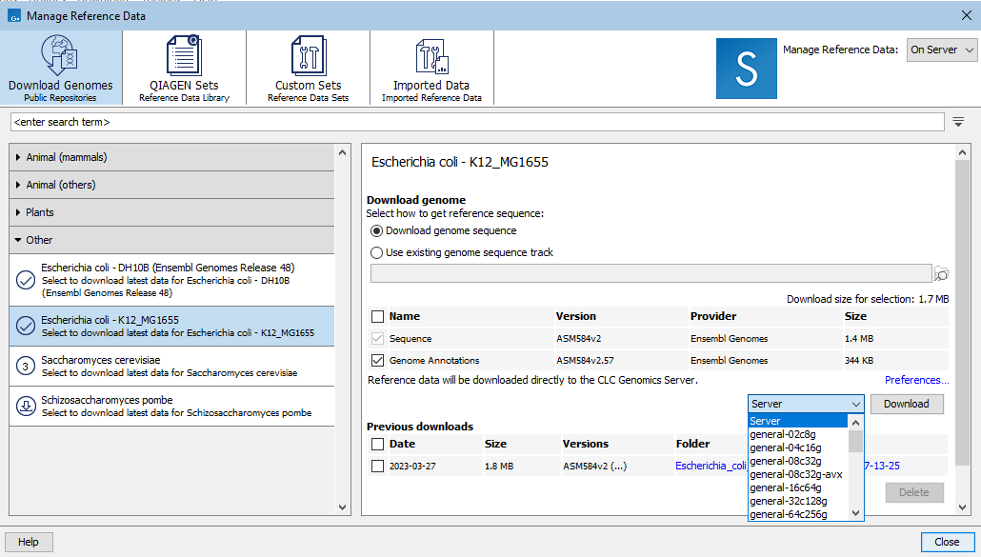Check the 2023-03-27 previous download entry

376,467
